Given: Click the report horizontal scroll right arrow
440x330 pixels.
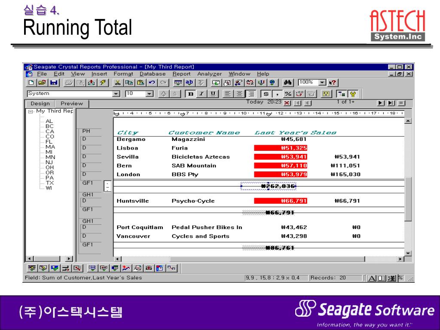Looking at the screenshot, I should [400, 259].
